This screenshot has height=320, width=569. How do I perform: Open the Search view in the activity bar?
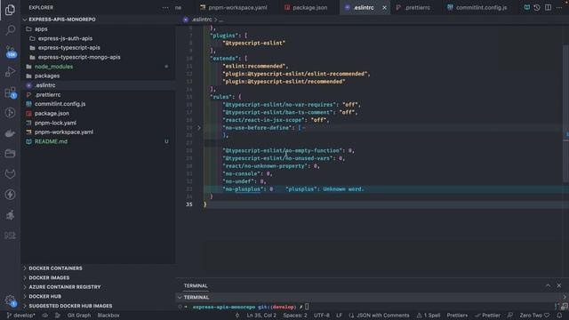point(10,30)
